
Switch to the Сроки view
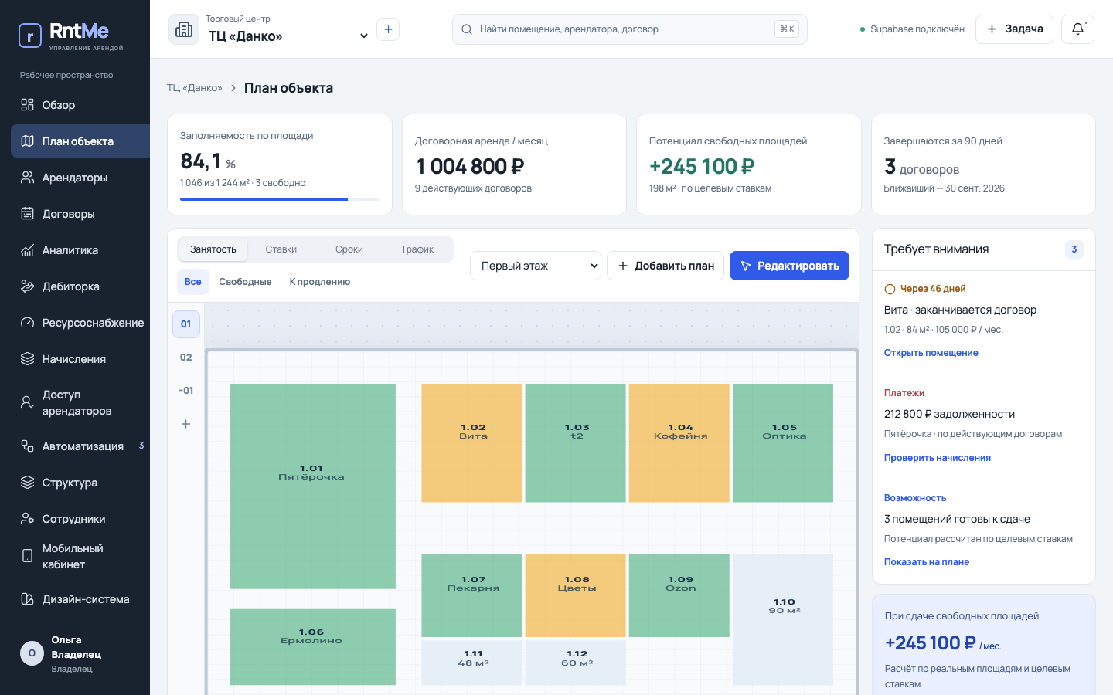point(349,249)
